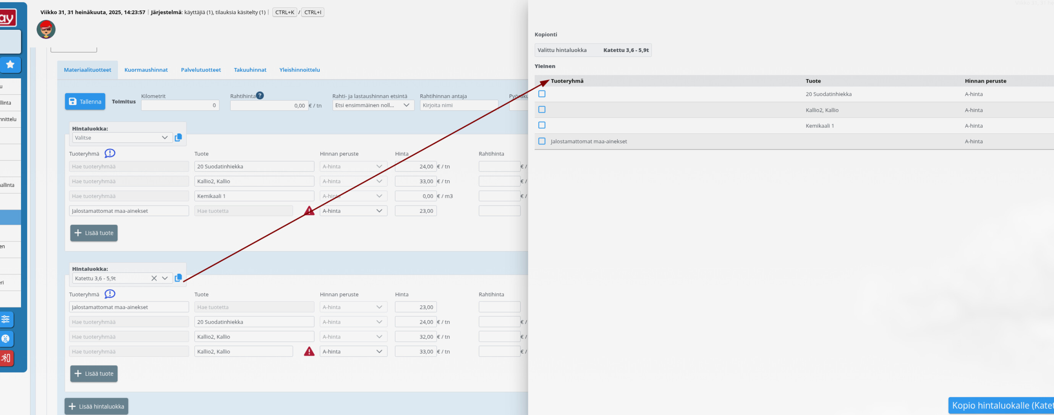1054x415 pixels.
Task: Click the Kilometrit input field
Action: coord(180,105)
